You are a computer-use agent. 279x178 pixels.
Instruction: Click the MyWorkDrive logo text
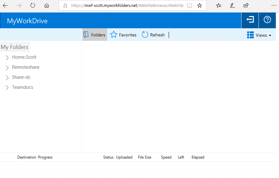(27, 21)
